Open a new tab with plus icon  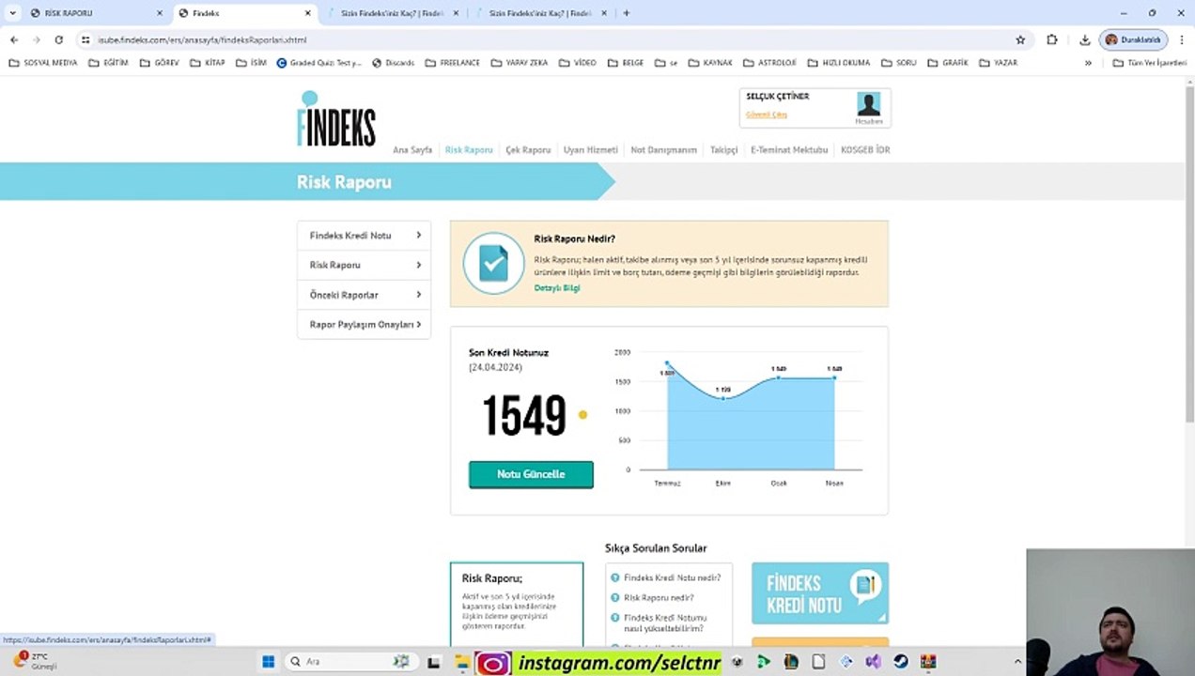point(627,13)
